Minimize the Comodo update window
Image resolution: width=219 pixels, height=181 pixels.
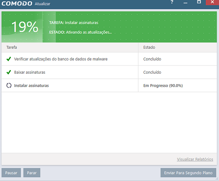[185, 3]
